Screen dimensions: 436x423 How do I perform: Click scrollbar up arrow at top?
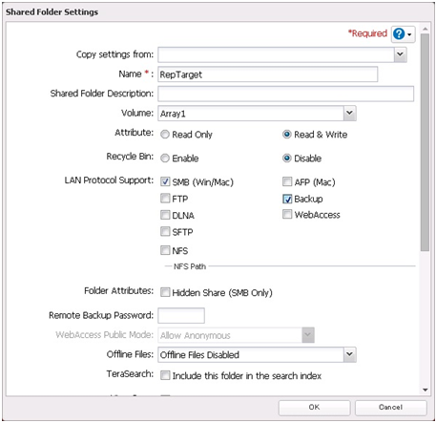[425, 29]
